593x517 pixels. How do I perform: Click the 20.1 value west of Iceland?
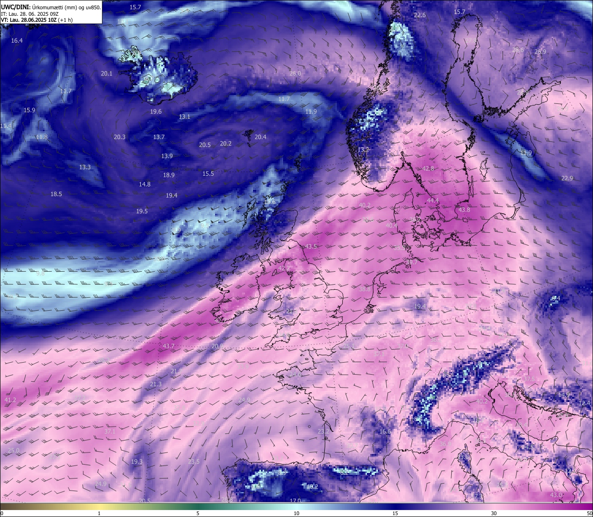coord(107,74)
